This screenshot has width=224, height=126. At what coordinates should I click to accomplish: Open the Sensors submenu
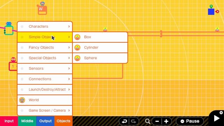point(45,69)
